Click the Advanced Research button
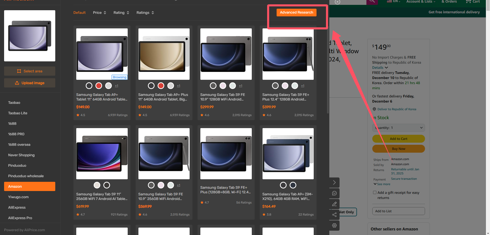Screen dimensions: 490x235 [x=296, y=13]
